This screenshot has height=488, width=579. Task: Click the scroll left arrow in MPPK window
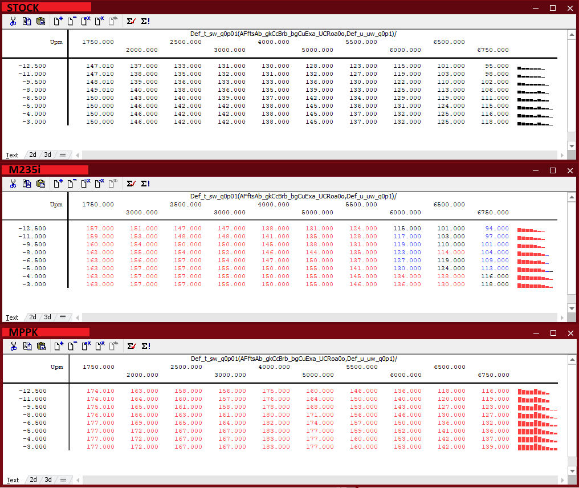tap(78, 480)
